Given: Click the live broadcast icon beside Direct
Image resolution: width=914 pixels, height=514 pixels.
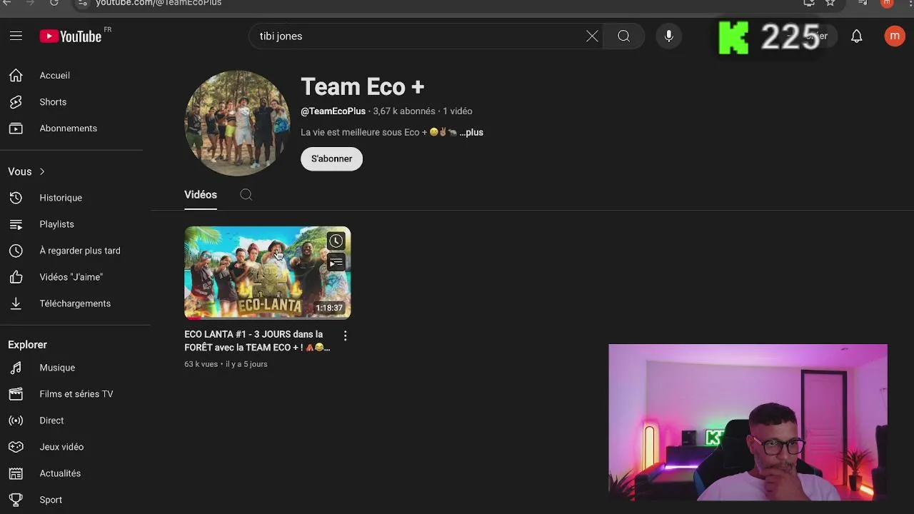Looking at the screenshot, I should (16, 420).
